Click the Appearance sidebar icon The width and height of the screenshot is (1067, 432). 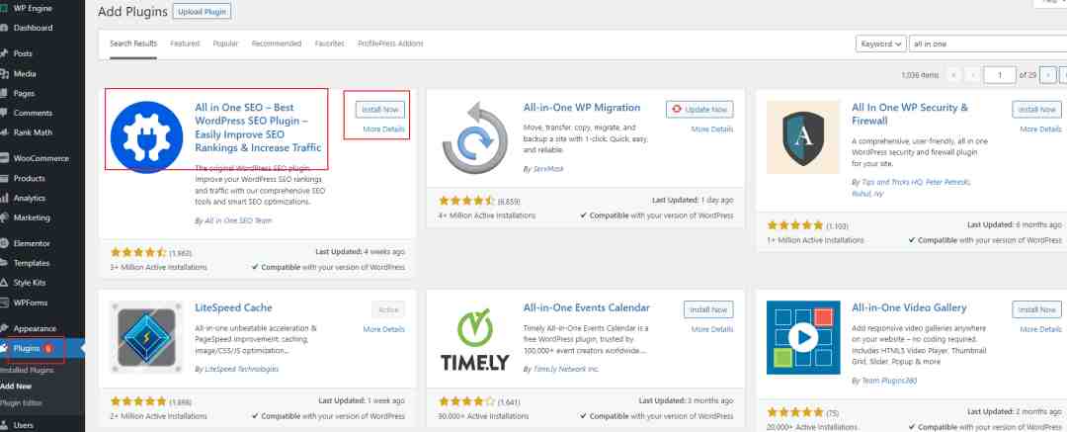[x=5, y=328]
